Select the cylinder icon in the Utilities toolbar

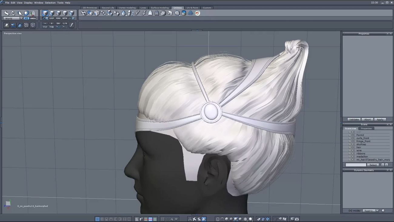[x=184, y=13]
